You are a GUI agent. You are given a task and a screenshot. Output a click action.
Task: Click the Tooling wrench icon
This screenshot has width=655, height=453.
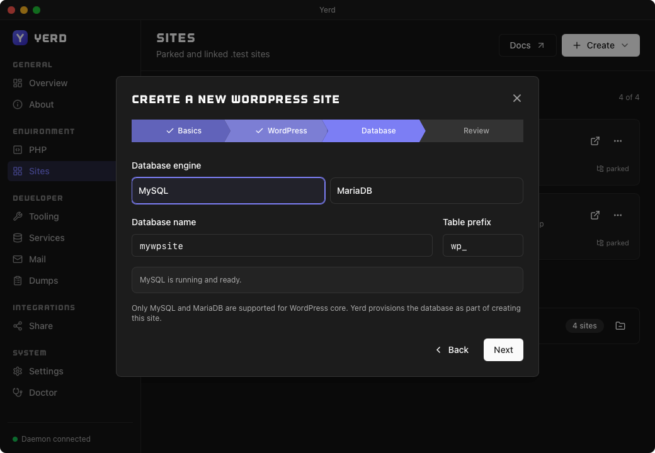(18, 216)
